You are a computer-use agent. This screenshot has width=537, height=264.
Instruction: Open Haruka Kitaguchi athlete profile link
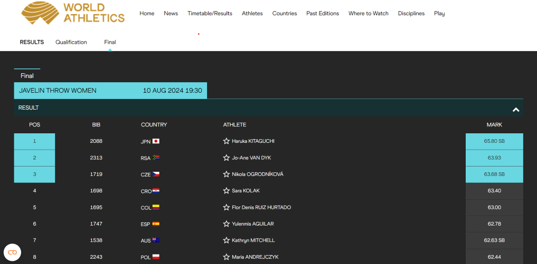253,141
